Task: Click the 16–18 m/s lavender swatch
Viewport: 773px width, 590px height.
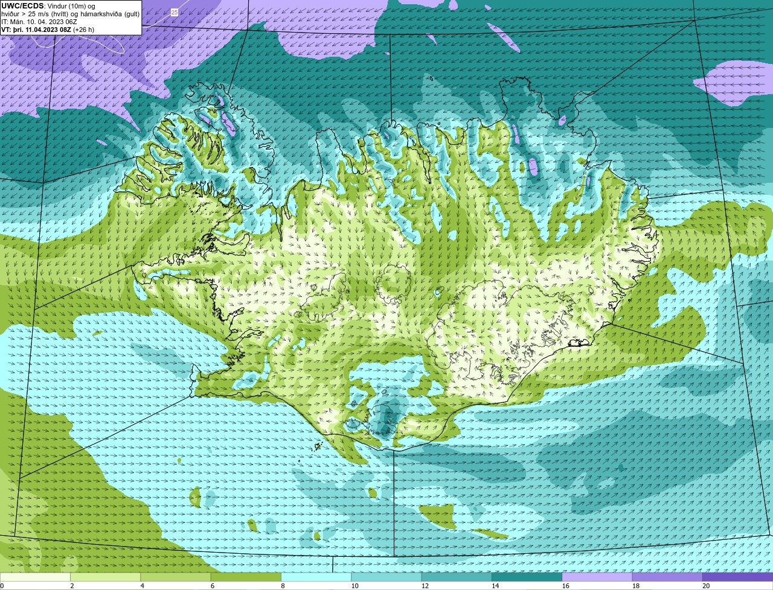Action: (597, 577)
